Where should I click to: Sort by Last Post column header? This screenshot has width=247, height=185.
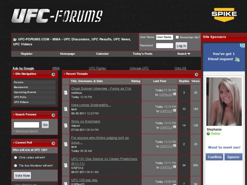pyautogui.click(x=160, y=81)
